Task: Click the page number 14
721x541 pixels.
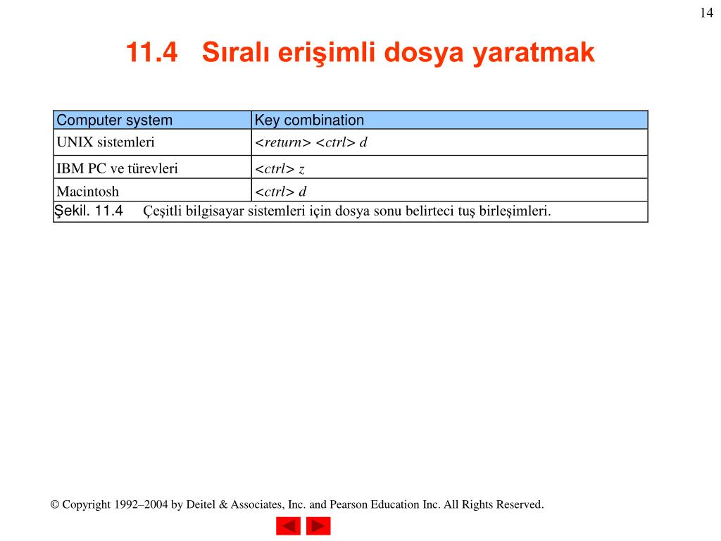Action: [706, 13]
